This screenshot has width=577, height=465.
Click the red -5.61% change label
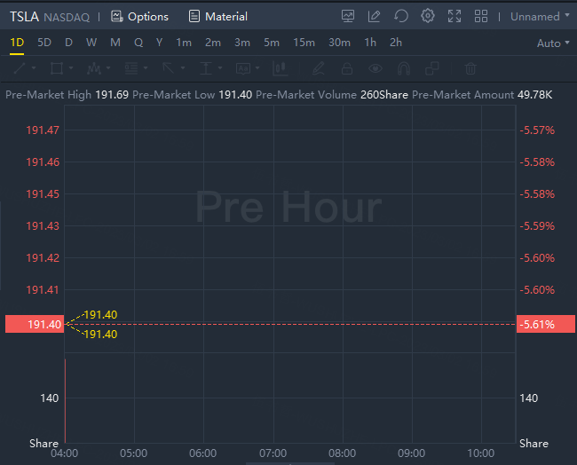[x=546, y=324]
